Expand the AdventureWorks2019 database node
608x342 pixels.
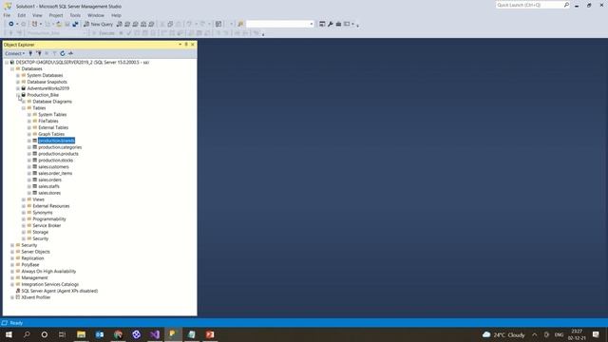[x=18, y=88]
